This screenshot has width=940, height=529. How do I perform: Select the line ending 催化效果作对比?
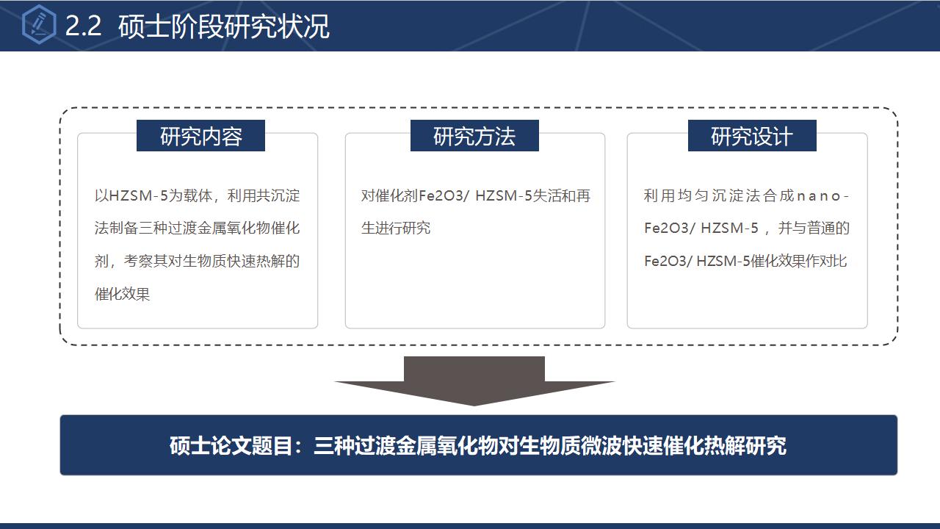pos(745,261)
